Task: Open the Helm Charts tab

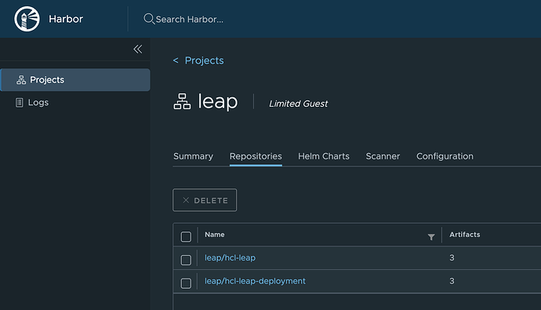Action: (324, 156)
